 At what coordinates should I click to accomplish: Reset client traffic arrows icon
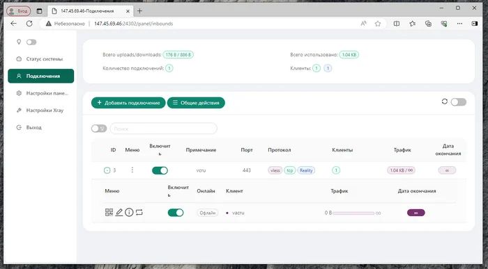(x=139, y=212)
